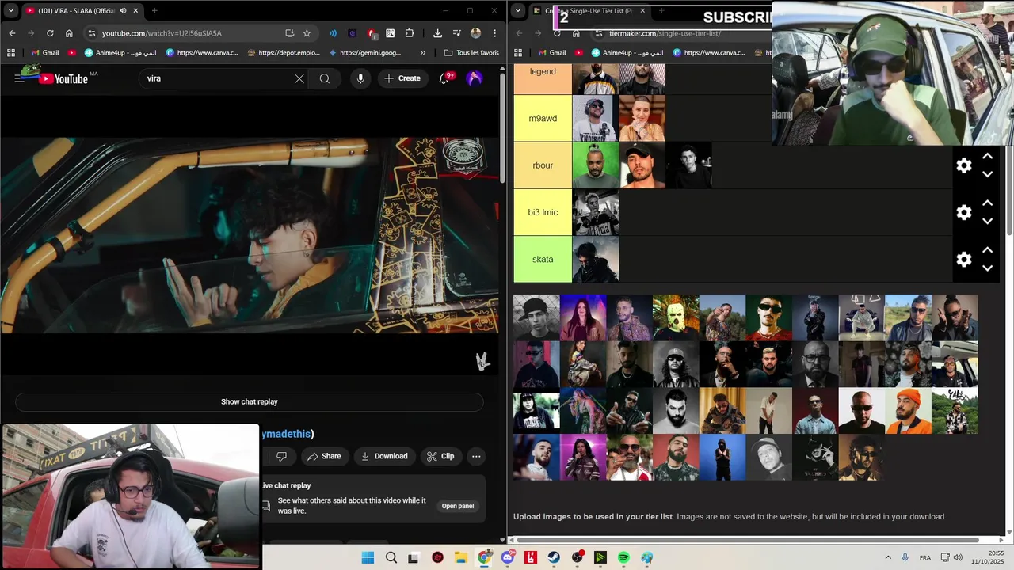Image resolution: width=1014 pixels, height=570 pixels.
Task: Mute the VIRA - SLABA tab audio
Action: pos(123,11)
